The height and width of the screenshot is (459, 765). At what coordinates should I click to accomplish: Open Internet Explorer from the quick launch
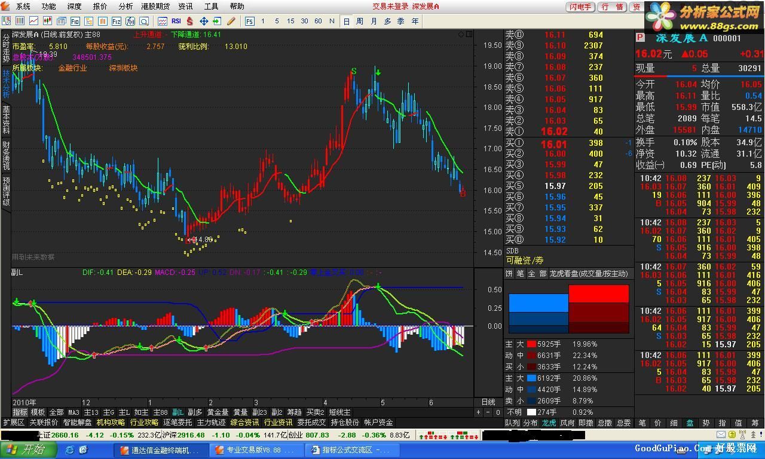click(x=70, y=450)
